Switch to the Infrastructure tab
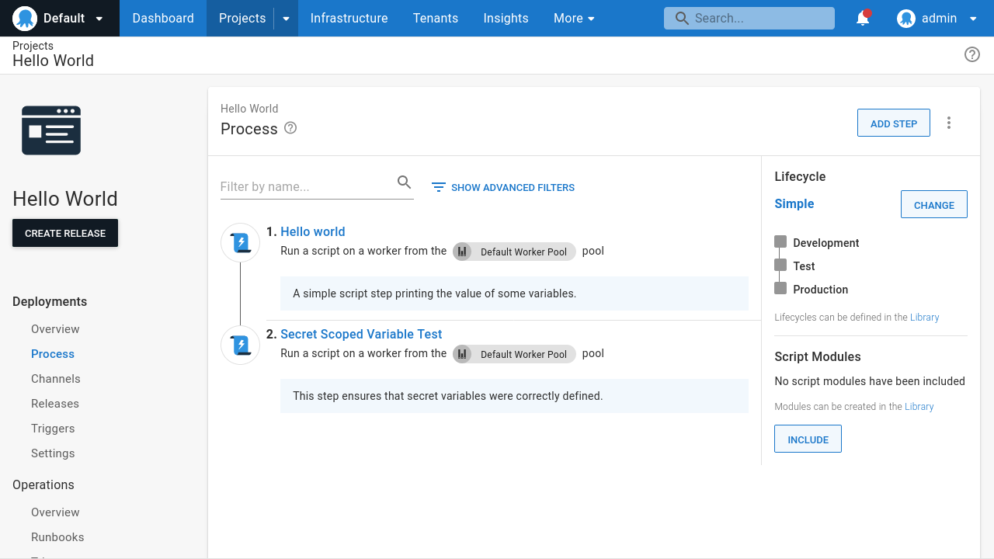Image resolution: width=994 pixels, height=559 pixels. click(x=349, y=18)
